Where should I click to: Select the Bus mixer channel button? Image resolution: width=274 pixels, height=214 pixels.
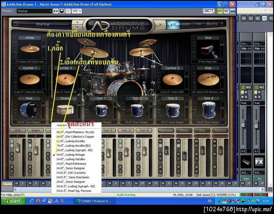[202, 130]
